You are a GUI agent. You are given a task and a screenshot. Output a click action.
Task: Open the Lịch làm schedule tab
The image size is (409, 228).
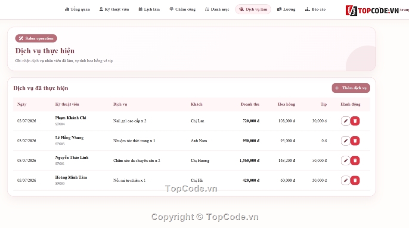tap(149, 9)
